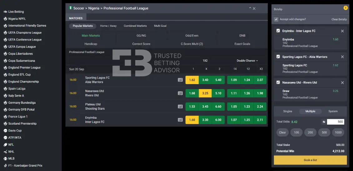Remove Nasarawa Utd - Rivers Utd from betslip
The image size is (353, 171).
[x=342, y=83]
